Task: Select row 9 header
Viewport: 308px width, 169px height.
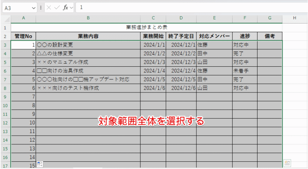Action: coord(5,97)
